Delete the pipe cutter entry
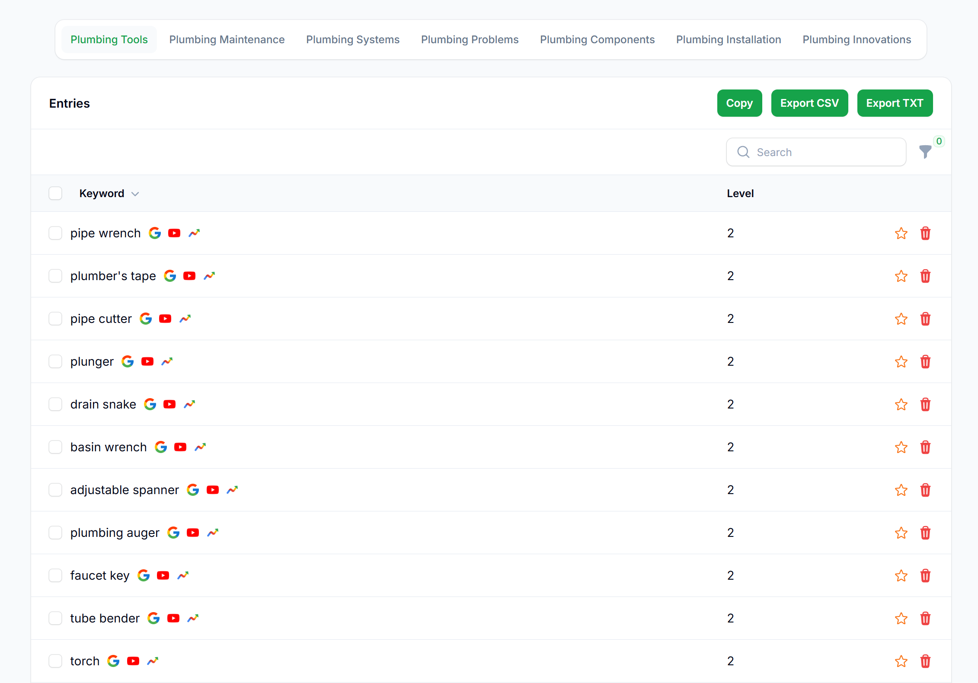Screen dimensions: 978x683 (x=925, y=319)
